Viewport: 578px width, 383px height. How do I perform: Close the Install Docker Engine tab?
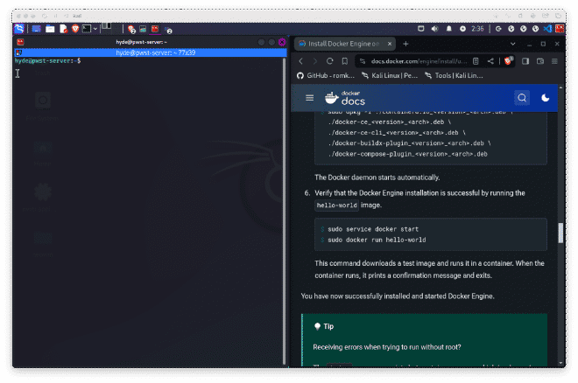click(389, 44)
